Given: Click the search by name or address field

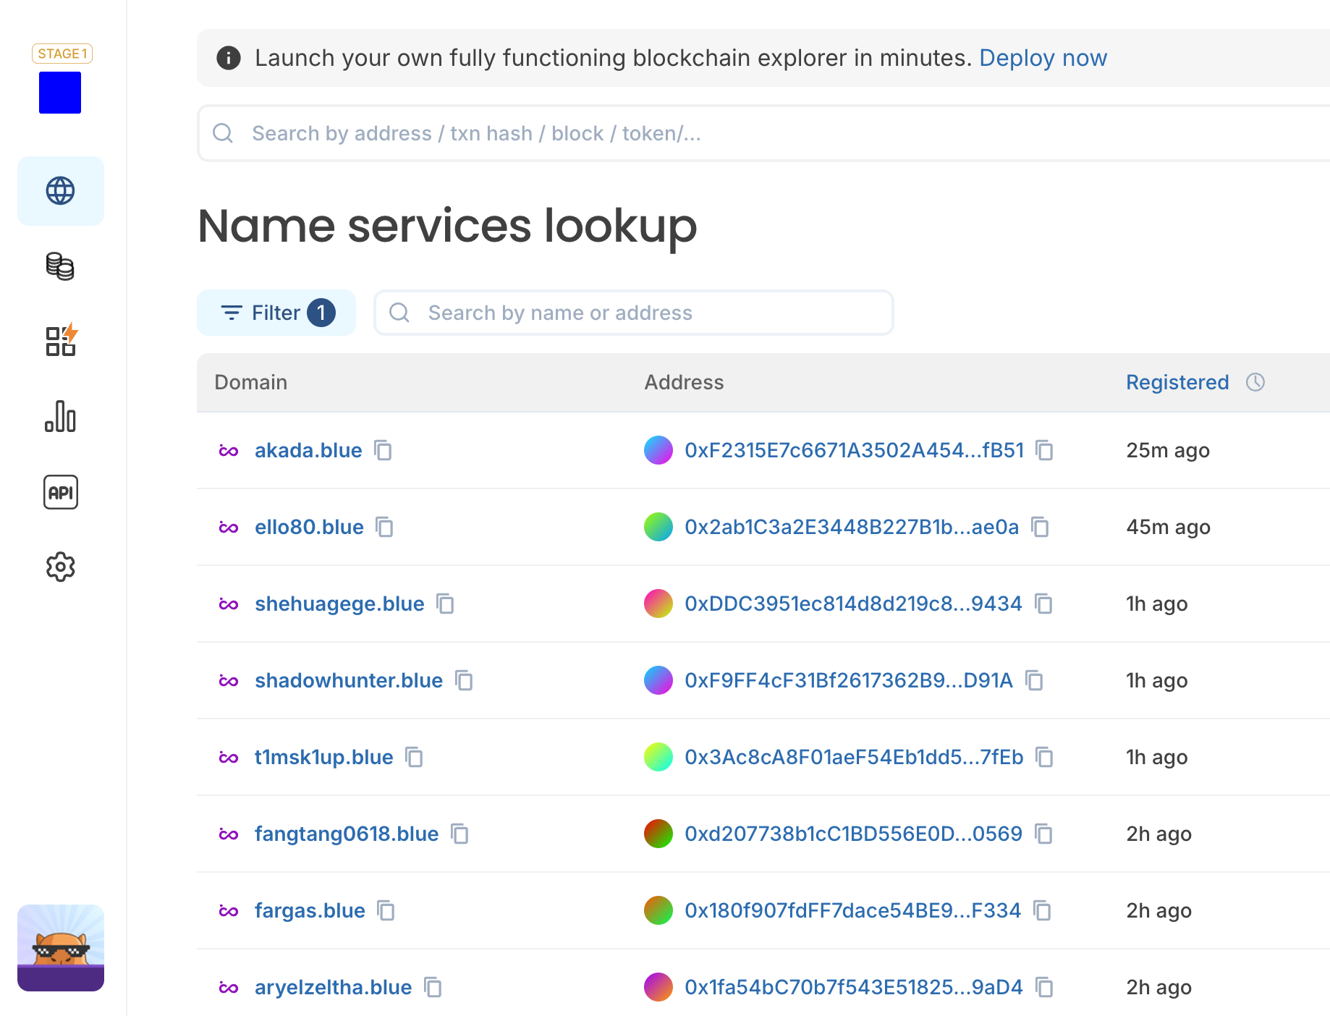Looking at the screenshot, I should click(x=632, y=313).
